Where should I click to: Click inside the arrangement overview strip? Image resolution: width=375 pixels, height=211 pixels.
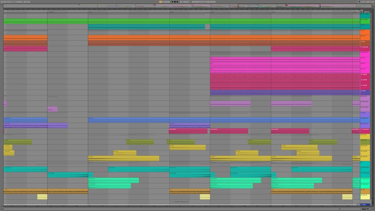click(187, 6)
